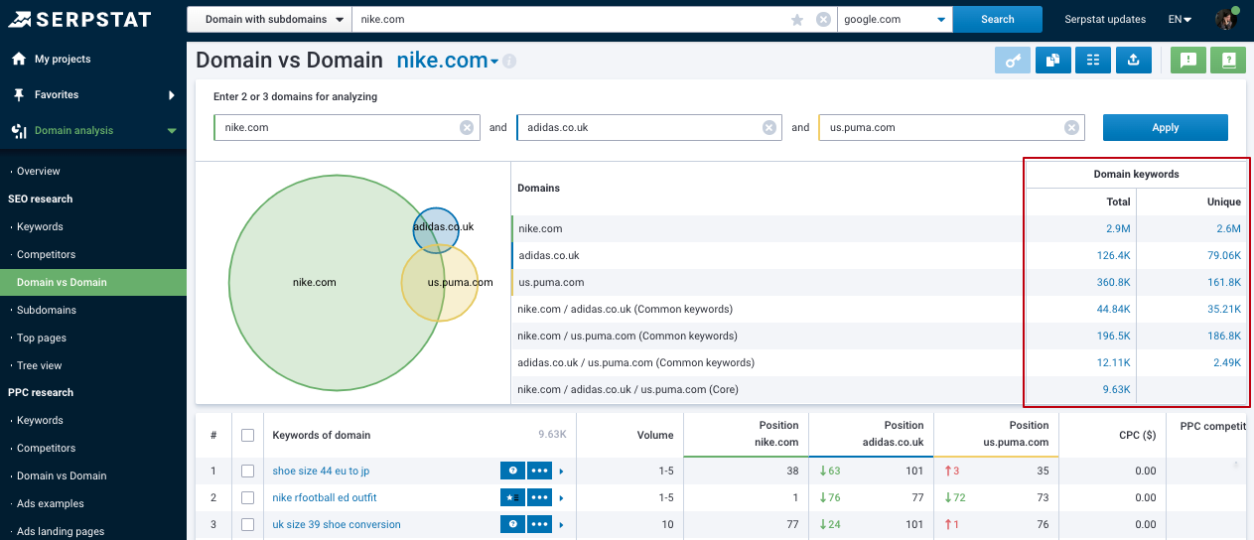The width and height of the screenshot is (1254, 540).
Task: Open Subdomains in the sidebar
Action: pos(47,310)
